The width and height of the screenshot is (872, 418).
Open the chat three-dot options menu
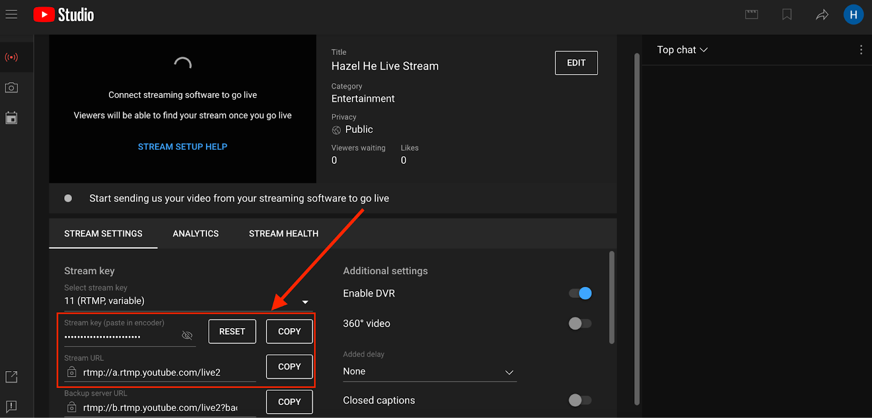pyautogui.click(x=861, y=50)
